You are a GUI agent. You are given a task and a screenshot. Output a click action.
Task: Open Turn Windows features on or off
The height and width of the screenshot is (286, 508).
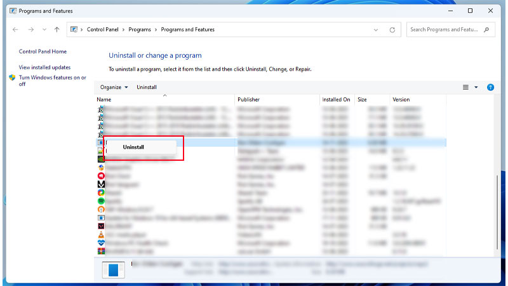click(x=53, y=81)
